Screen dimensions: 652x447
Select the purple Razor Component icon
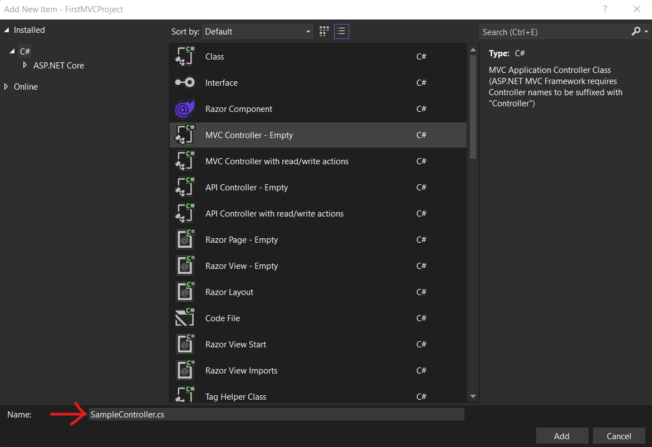point(184,109)
